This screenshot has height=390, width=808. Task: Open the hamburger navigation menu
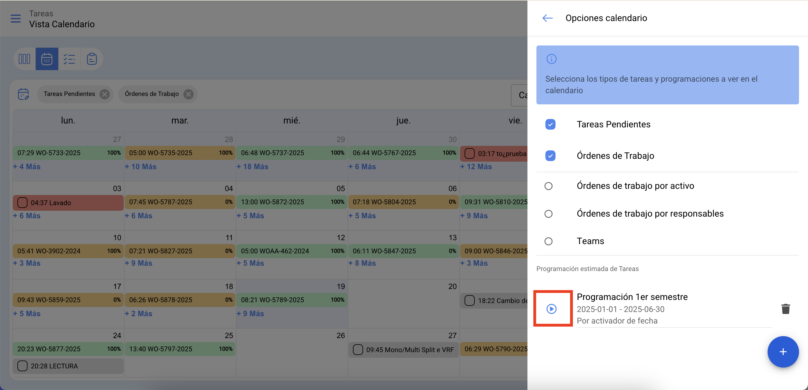point(15,19)
